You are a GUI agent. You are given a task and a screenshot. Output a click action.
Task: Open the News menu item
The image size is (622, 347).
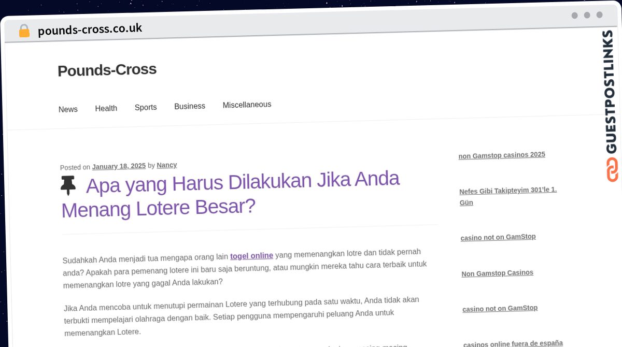coord(68,109)
